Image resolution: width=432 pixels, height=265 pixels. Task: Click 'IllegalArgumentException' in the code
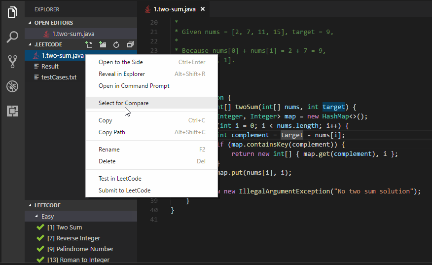[x=285, y=191]
